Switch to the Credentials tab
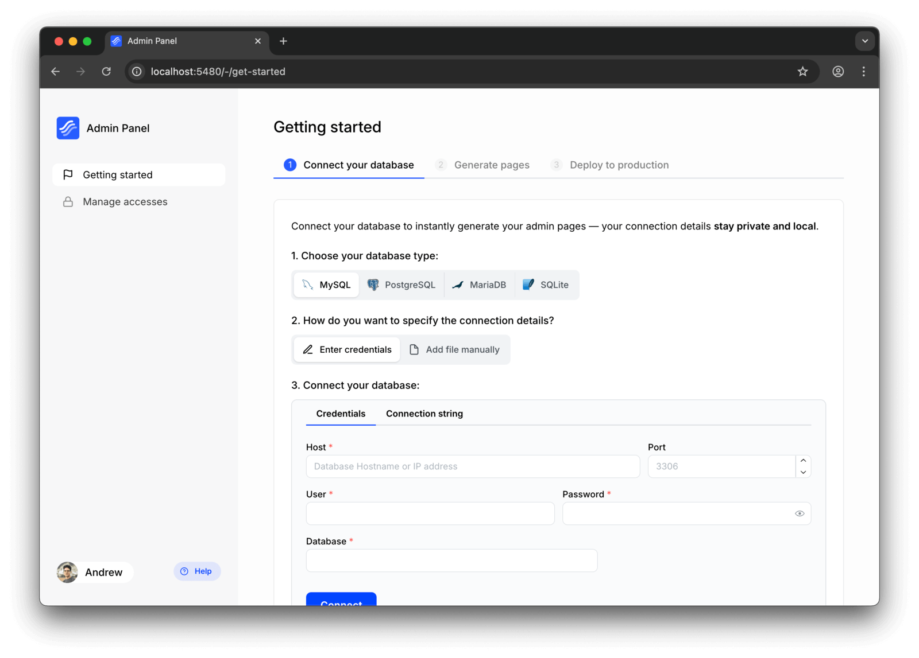The image size is (919, 658). (x=341, y=414)
